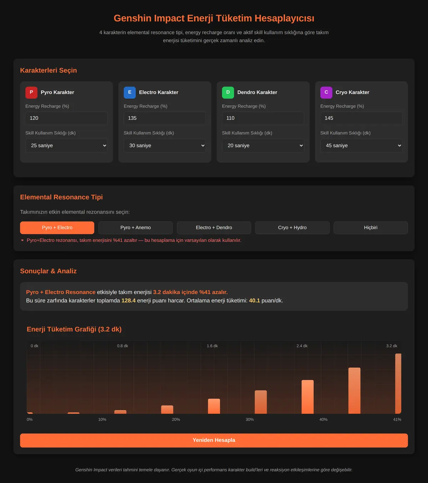Click the "Pyro Karakter" card title
This screenshot has width=428, height=483.
click(57, 92)
